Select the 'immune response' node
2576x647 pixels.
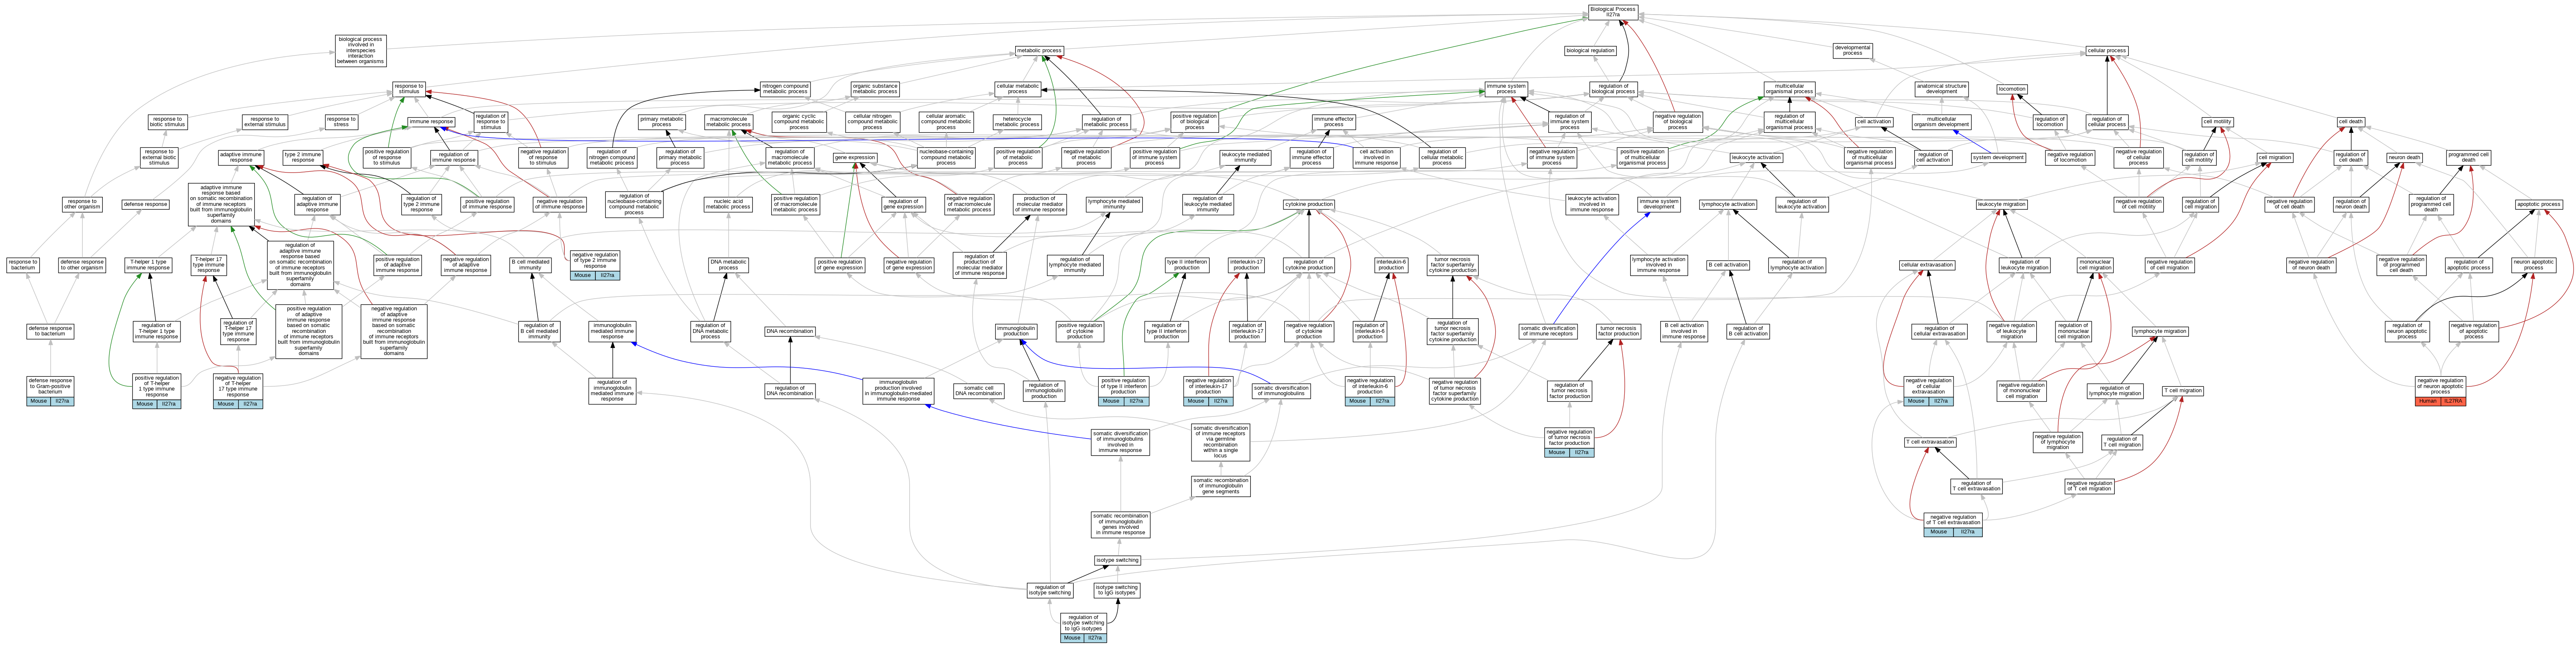[x=431, y=122]
